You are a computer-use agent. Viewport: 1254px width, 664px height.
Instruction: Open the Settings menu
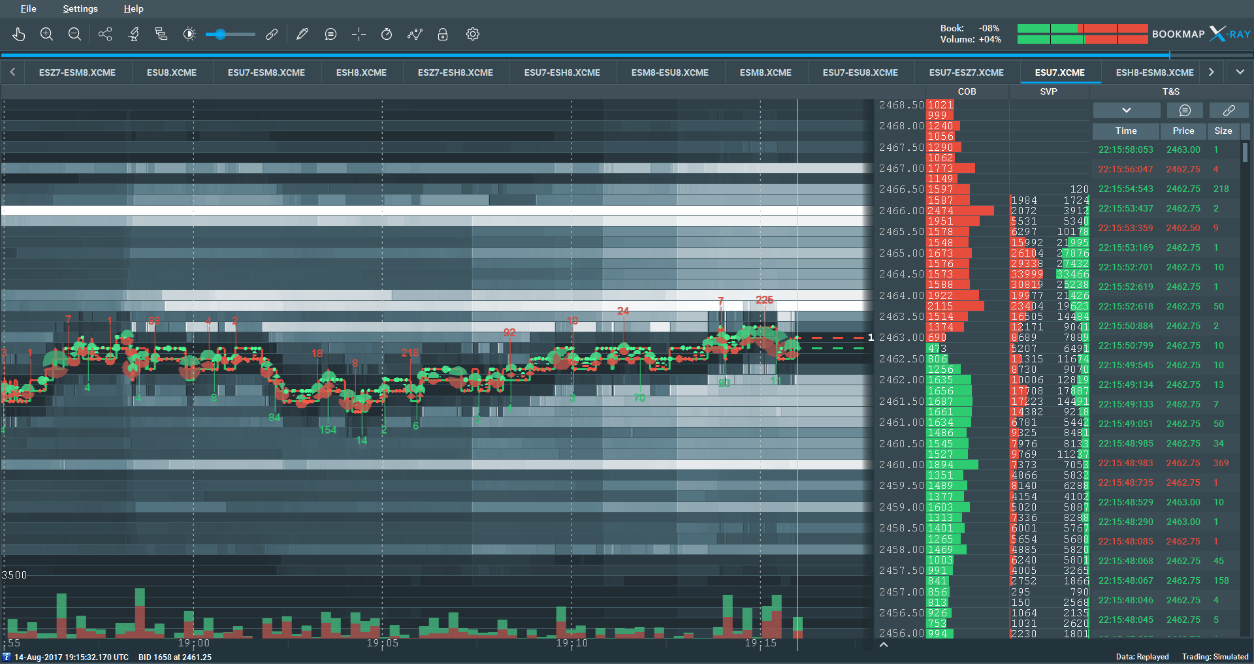click(80, 8)
